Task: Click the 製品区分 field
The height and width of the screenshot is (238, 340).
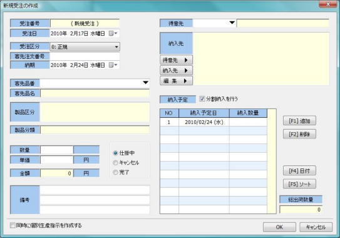Action: pyautogui.click(x=95, y=112)
